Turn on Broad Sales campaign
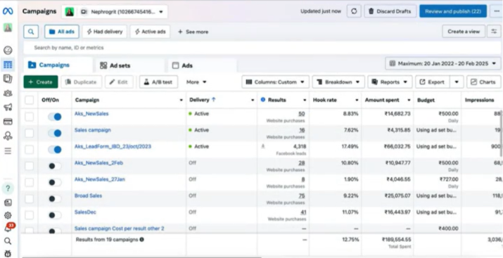The width and height of the screenshot is (503, 258). point(55,199)
